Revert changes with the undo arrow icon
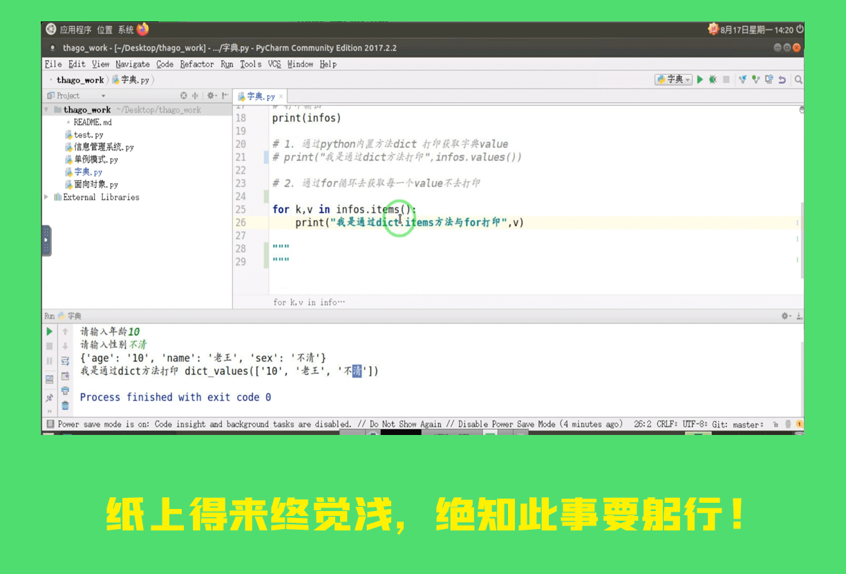 point(782,80)
